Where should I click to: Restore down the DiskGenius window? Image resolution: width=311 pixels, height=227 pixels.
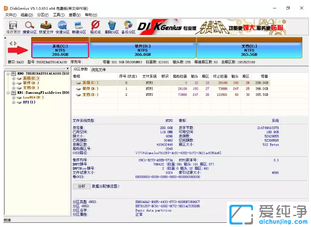pos(288,8)
